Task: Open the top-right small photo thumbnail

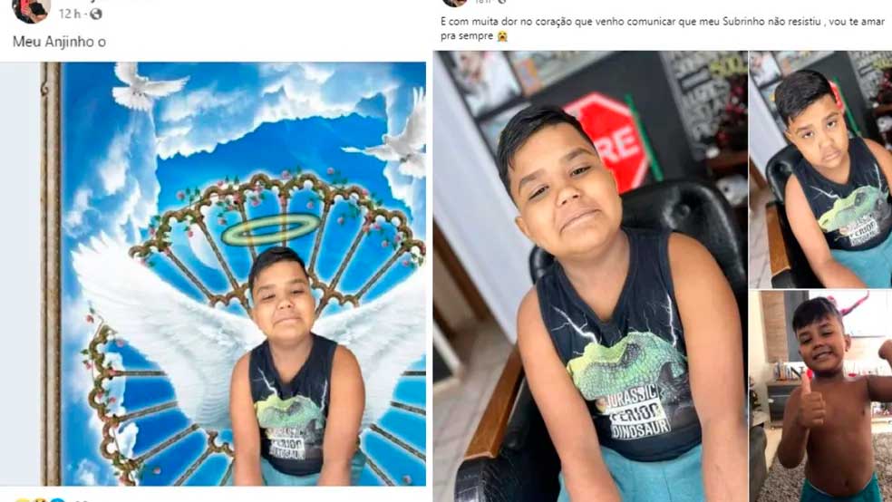Action: pyautogui.click(x=820, y=169)
